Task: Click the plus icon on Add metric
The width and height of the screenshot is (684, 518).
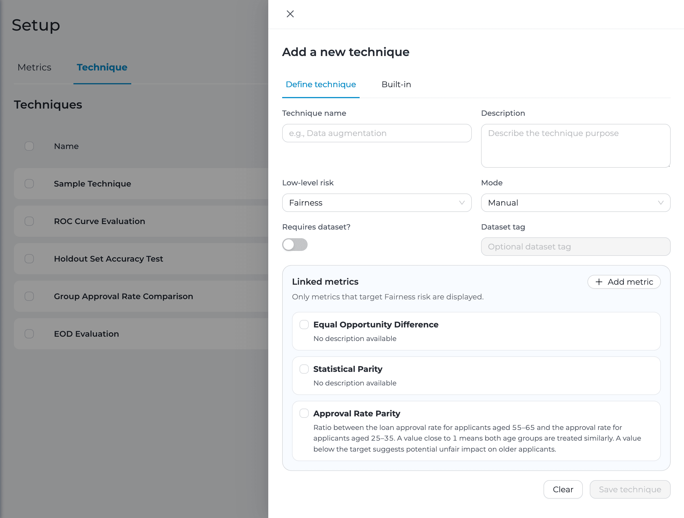Action: point(599,282)
